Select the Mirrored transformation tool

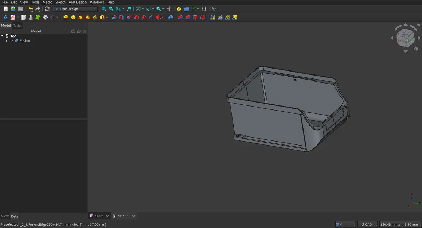213,17
